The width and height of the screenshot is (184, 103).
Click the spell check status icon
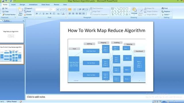(21, 102)
